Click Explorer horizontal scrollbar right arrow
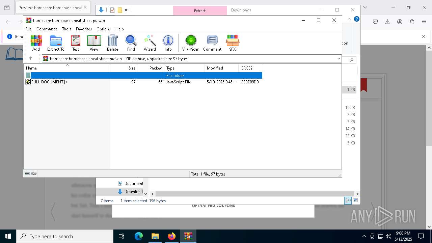The height and width of the screenshot is (243, 432). coord(357,194)
